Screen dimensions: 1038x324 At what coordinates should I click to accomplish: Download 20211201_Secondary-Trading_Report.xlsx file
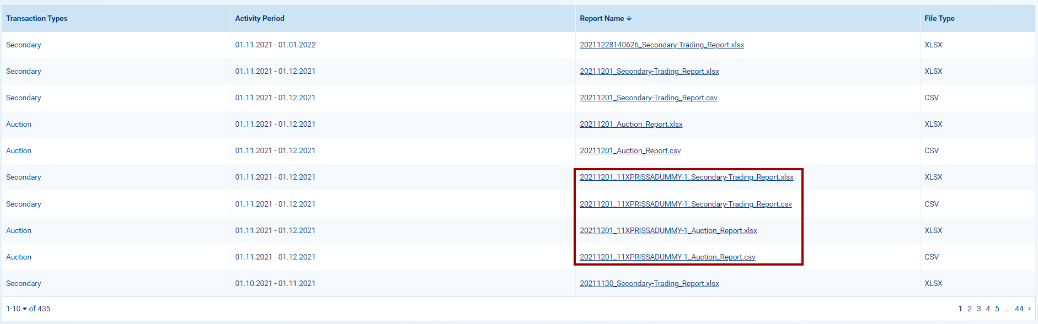[649, 72]
